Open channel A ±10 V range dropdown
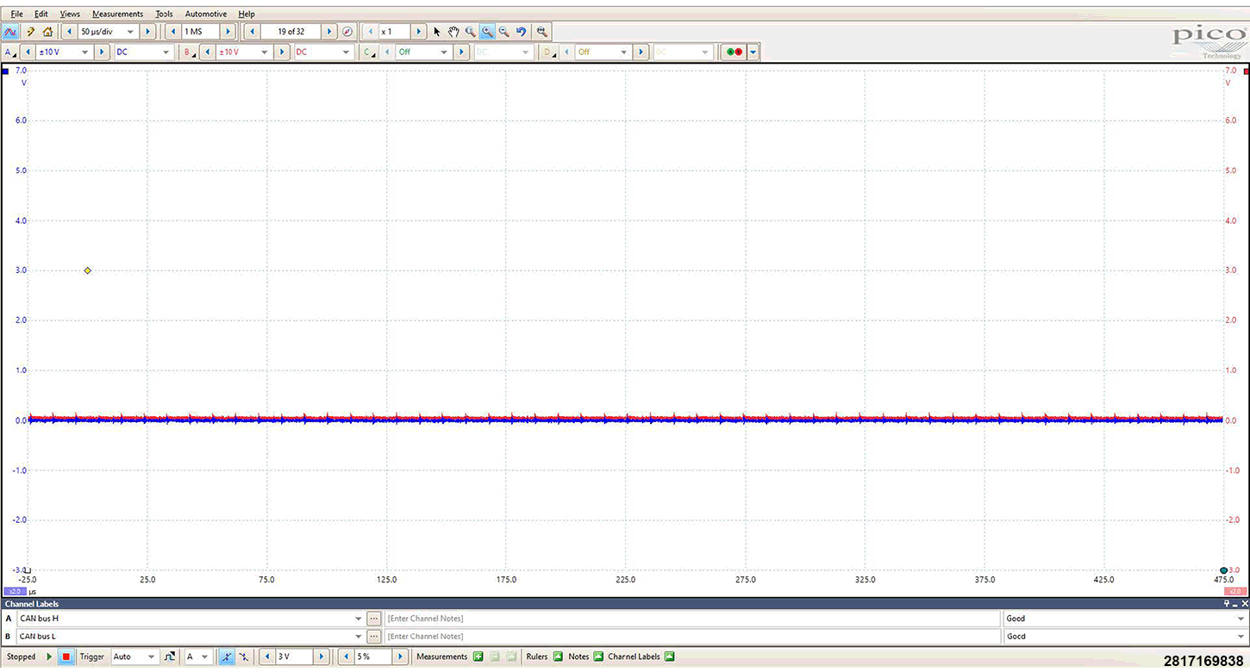 pos(84,53)
